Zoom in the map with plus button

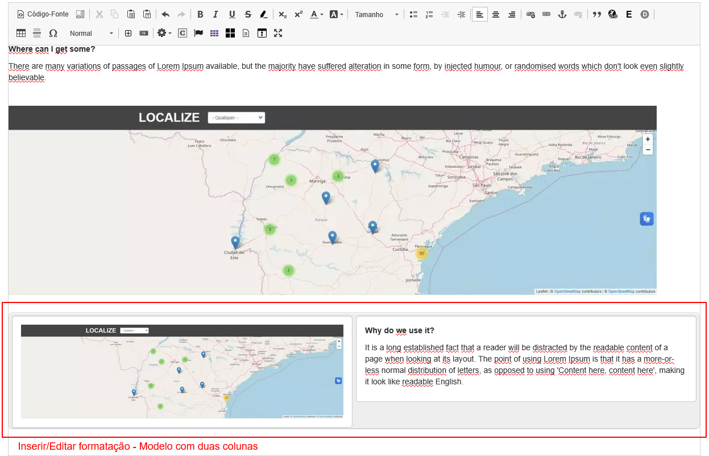[x=648, y=139]
